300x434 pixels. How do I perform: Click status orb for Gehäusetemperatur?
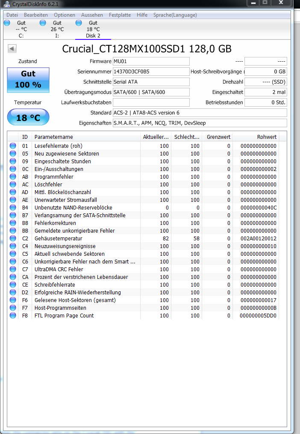click(13, 238)
